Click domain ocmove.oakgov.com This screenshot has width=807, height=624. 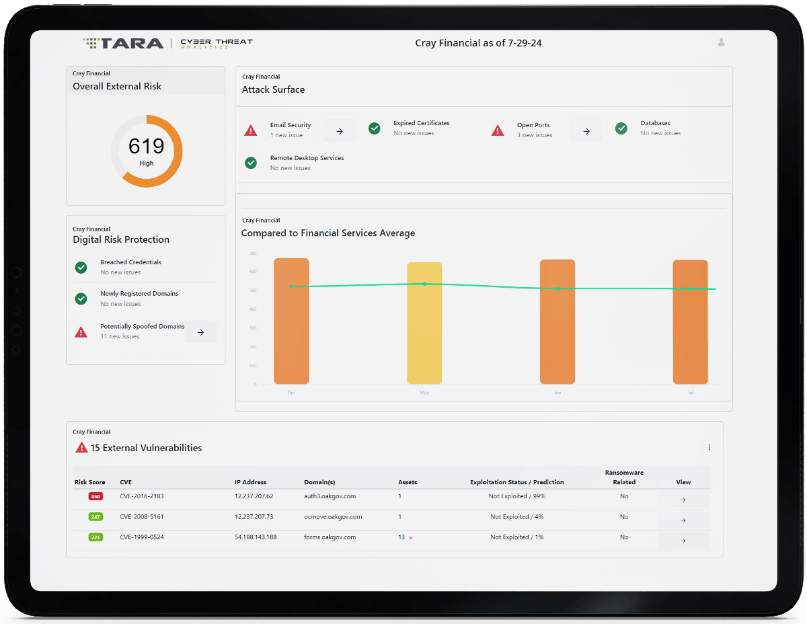coord(333,517)
